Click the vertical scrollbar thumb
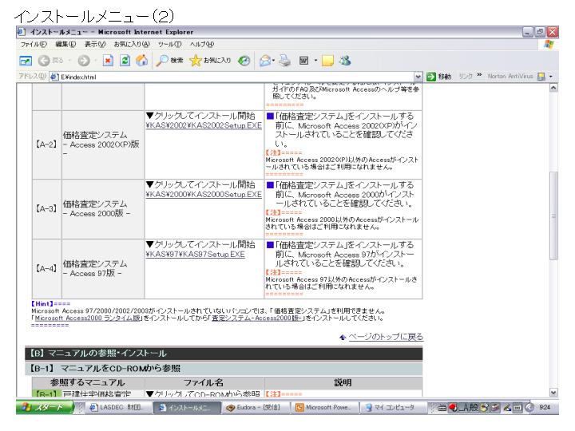The height and width of the screenshot is (431, 575). point(553,215)
